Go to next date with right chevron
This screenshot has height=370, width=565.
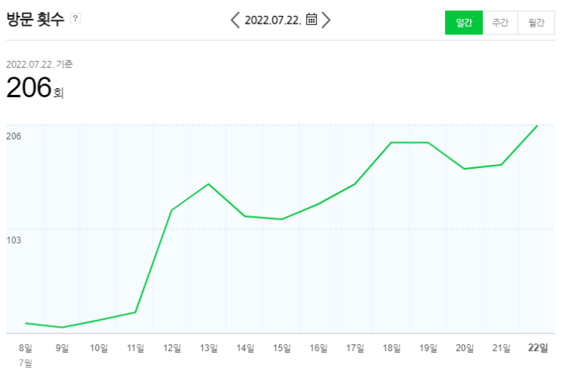coord(326,20)
